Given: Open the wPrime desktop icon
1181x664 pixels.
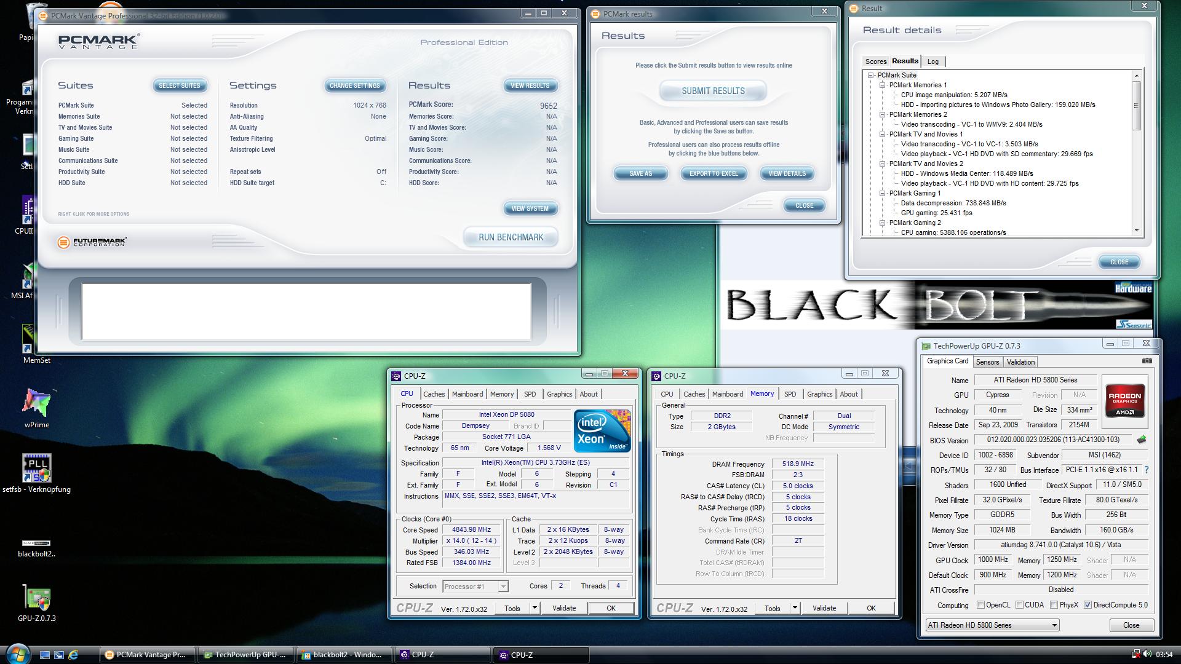Looking at the screenshot, I should [x=37, y=408].
